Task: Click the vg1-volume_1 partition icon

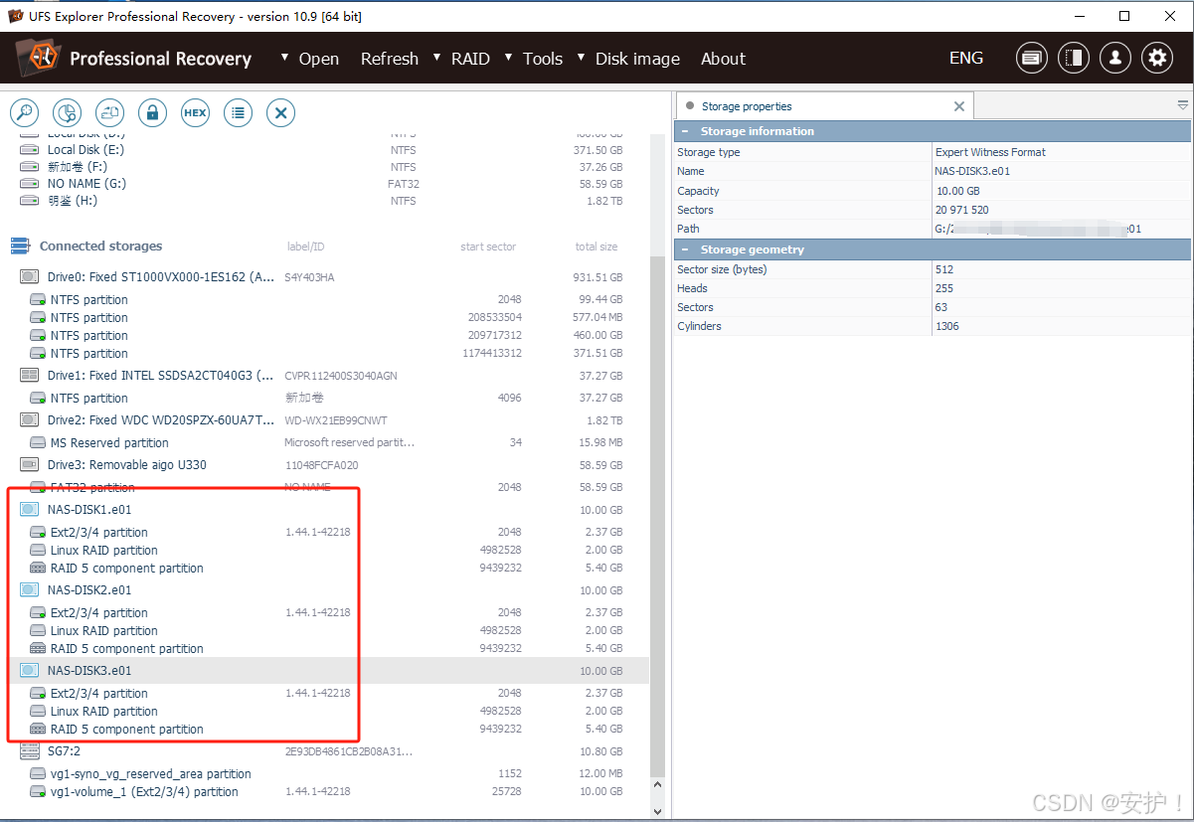Action: [x=38, y=792]
